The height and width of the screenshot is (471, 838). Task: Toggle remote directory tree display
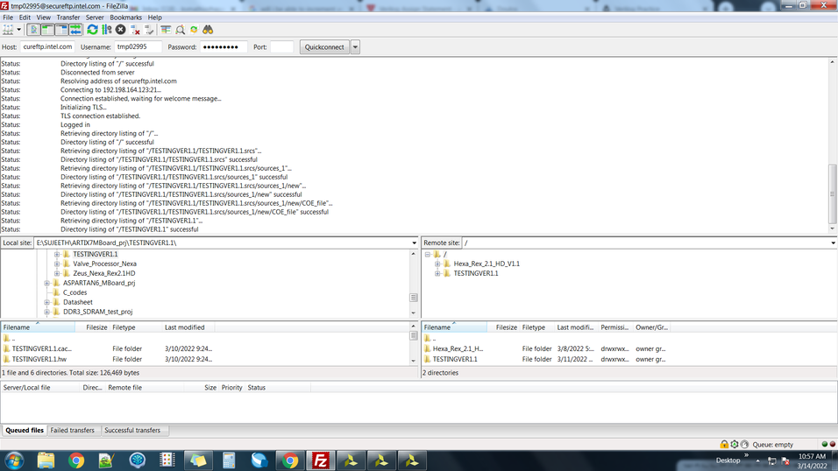pyautogui.click(x=61, y=30)
